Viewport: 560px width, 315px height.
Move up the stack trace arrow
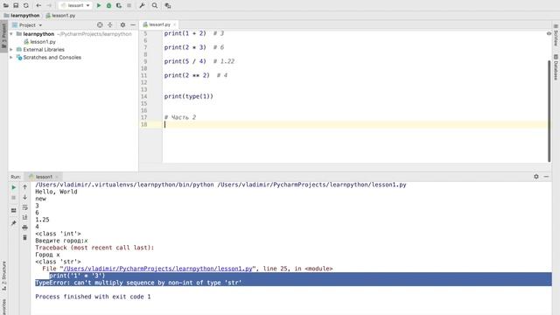click(x=25, y=187)
